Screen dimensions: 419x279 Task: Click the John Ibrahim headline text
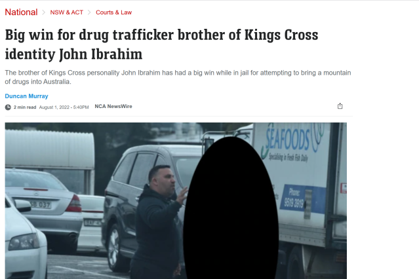coord(161,45)
